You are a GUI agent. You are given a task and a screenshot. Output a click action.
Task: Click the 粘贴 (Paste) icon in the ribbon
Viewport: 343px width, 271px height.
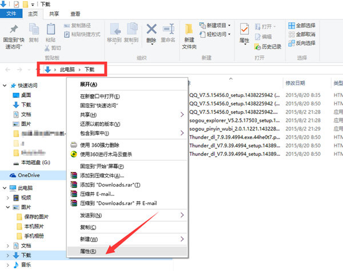tap(51, 32)
